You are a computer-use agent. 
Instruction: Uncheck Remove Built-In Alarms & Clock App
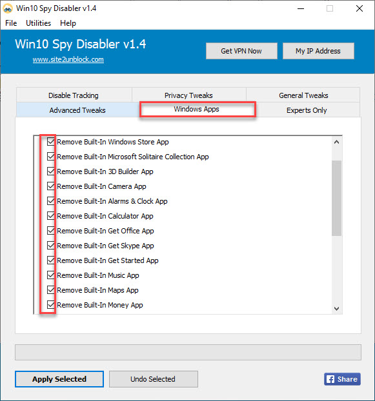coord(51,201)
